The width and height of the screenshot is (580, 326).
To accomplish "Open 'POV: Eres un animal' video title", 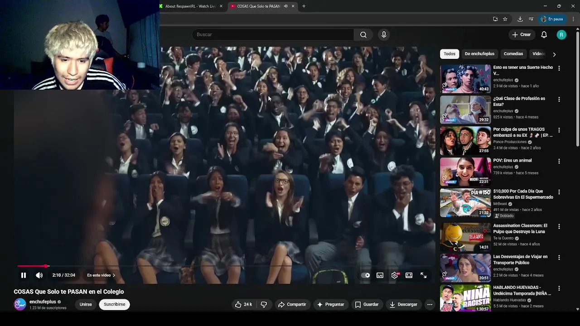I will (x=512, y=161).
